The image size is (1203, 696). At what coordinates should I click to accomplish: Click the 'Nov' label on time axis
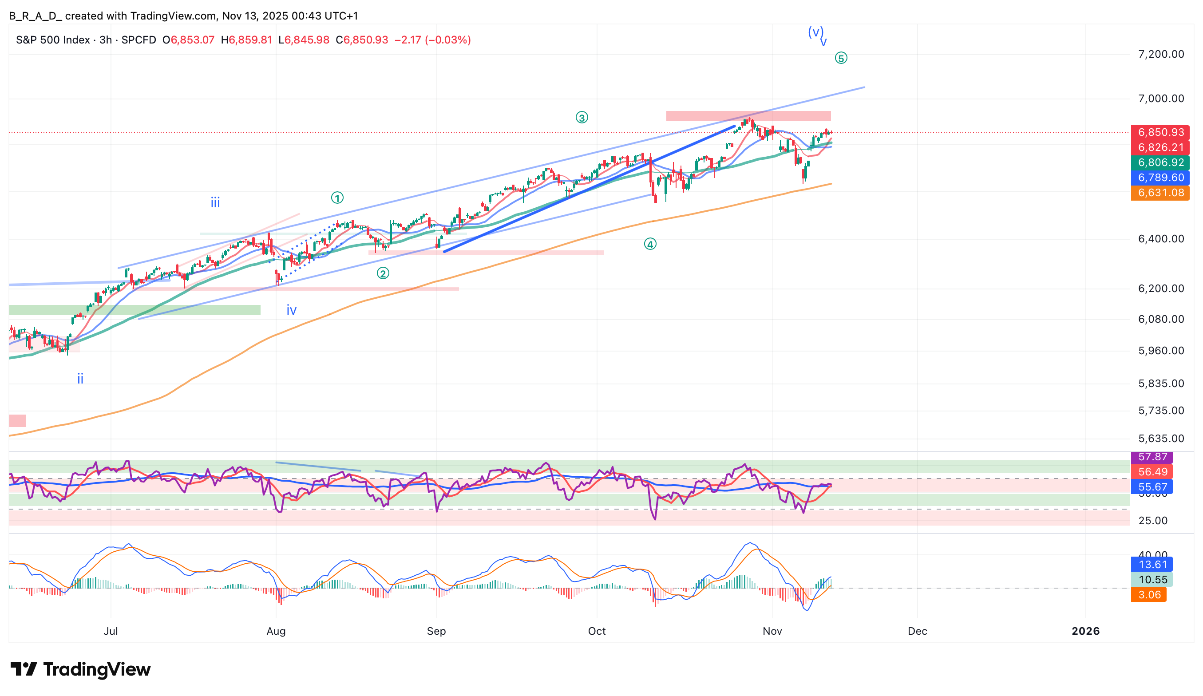[x=772, y=631]
